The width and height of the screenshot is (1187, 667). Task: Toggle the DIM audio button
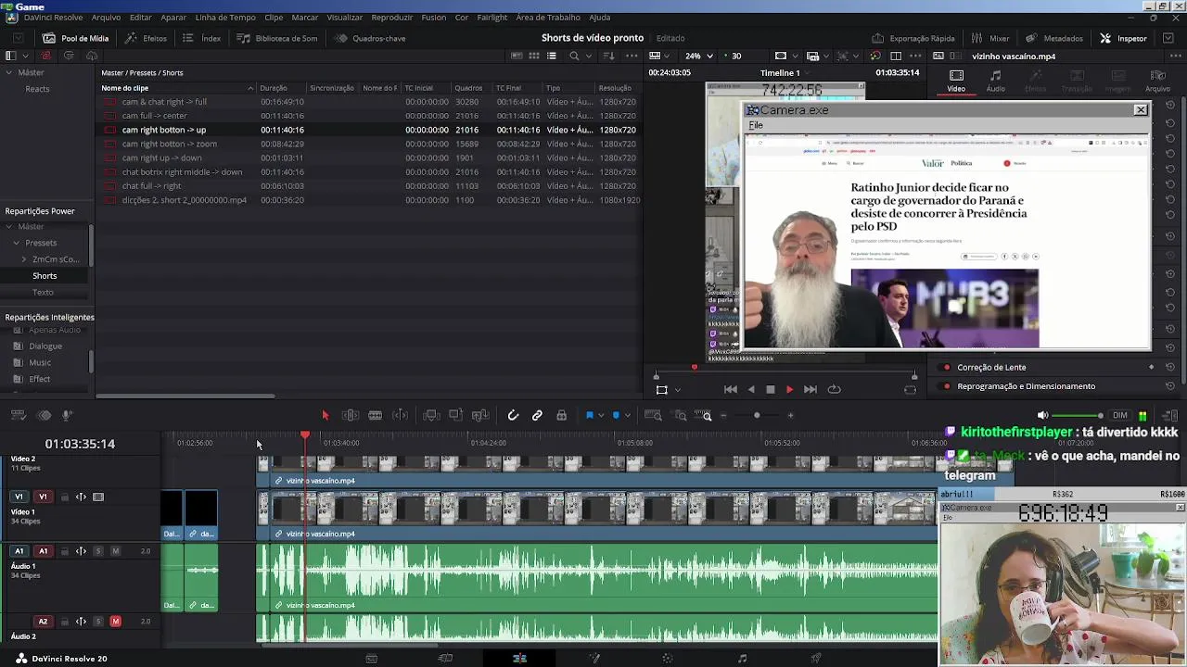tap(1120, 416)
